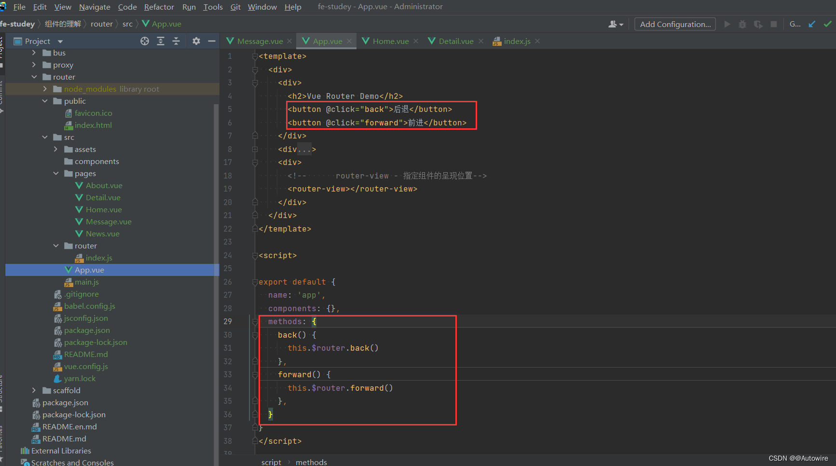Click the Debug bug icon in toolbar
The width and height of the screenshot is (836, 466).
(x=742, y=24)
